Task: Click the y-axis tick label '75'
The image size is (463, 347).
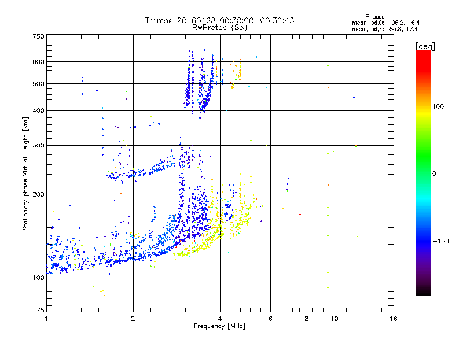Action: click(x=41, y=310)
